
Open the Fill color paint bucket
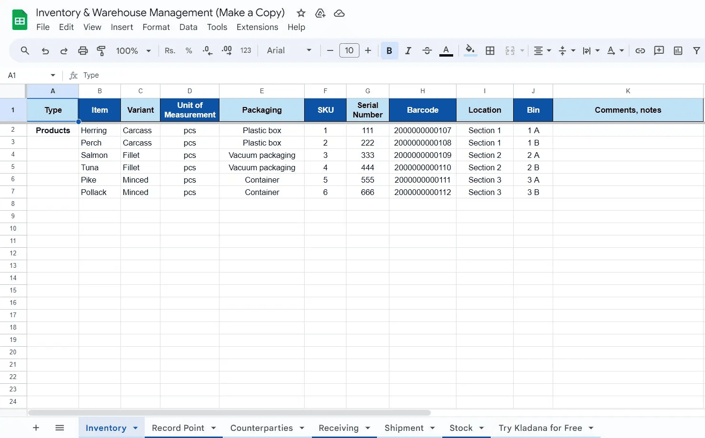point(470,50)
